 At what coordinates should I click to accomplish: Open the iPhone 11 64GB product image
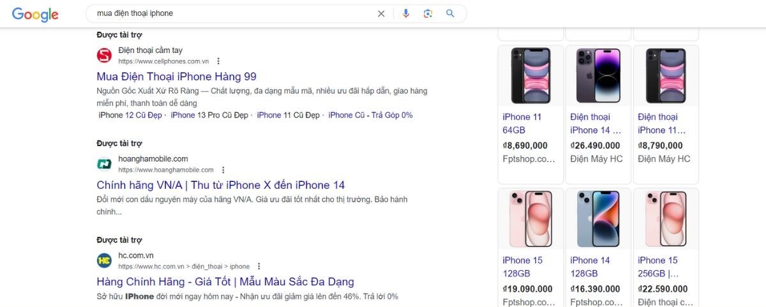click(x=530, y=75)
